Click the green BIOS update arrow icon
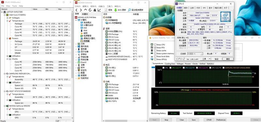The width and height of the screenshot is (261, 122). tap(115, 10)
